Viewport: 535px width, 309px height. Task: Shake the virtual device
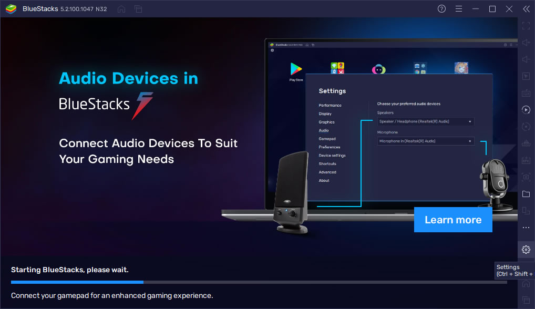526,143
